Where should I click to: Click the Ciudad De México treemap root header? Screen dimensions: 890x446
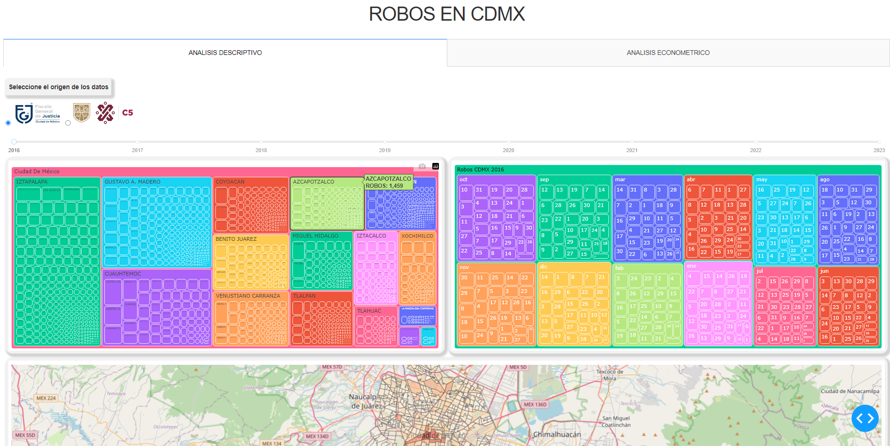tap(37, 171)
